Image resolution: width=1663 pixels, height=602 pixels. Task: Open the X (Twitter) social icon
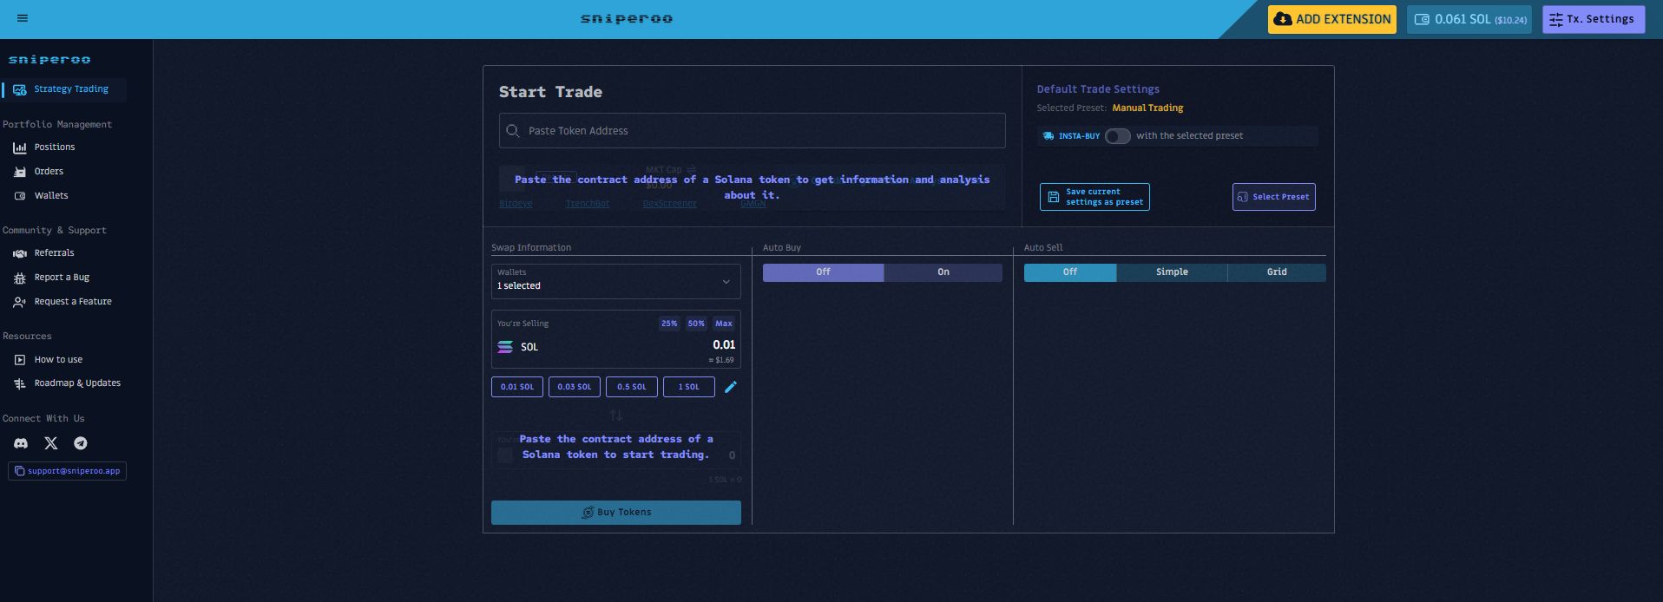click(x=51, y=443)
